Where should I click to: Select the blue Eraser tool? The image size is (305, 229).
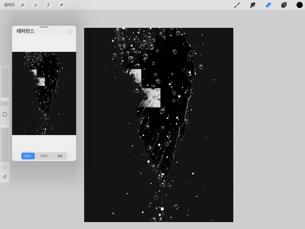pyautogui.click(x=268, y=5)
